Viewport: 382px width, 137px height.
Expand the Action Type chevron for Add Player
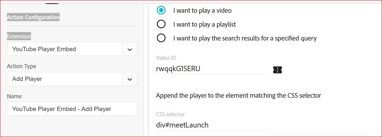pyautogui.click(x=130, y=79)
